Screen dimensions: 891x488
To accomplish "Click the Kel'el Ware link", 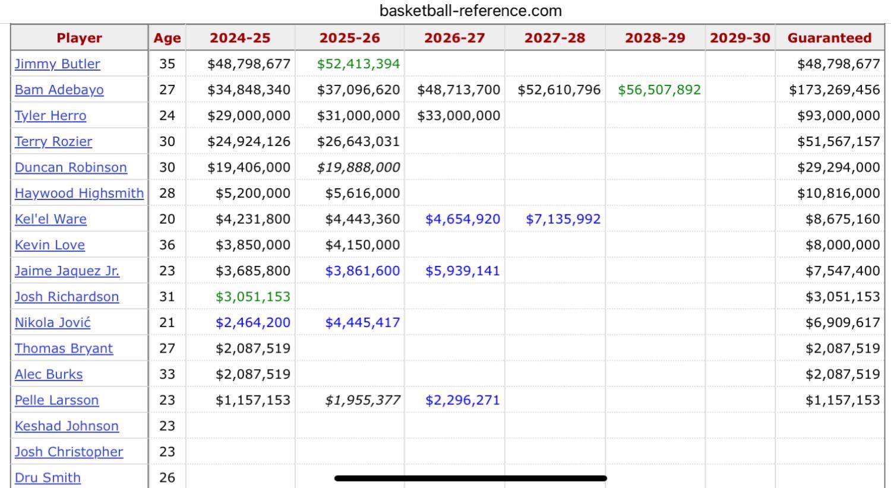I will point(50,219).
